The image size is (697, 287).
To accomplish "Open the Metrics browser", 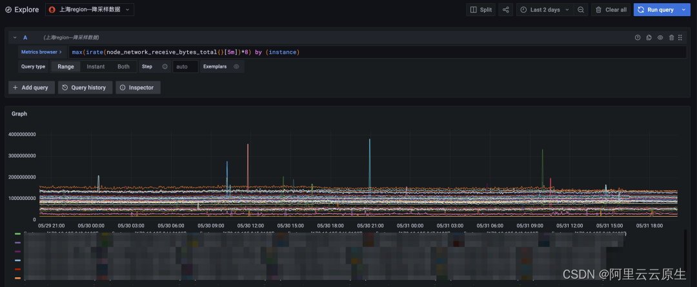I will 42,52.
